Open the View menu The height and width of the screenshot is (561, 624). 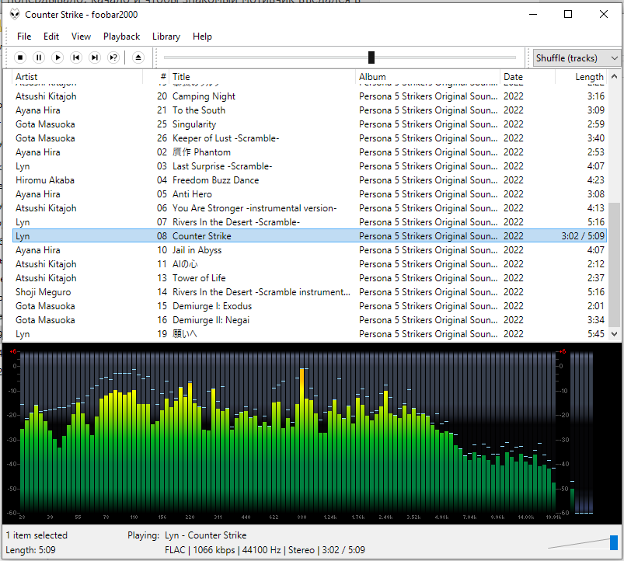(81, 37)
